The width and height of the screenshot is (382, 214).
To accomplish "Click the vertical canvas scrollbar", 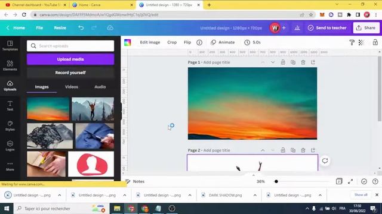I will coord(380,89).
